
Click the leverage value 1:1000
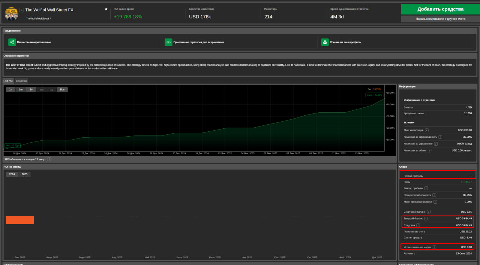(x=468, y=113)
